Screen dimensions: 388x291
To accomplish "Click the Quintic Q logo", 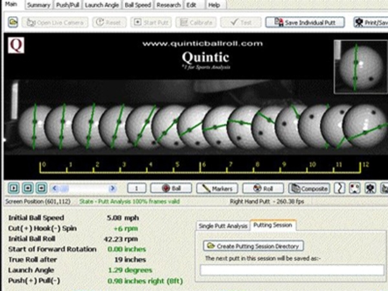I will (16, 45).
